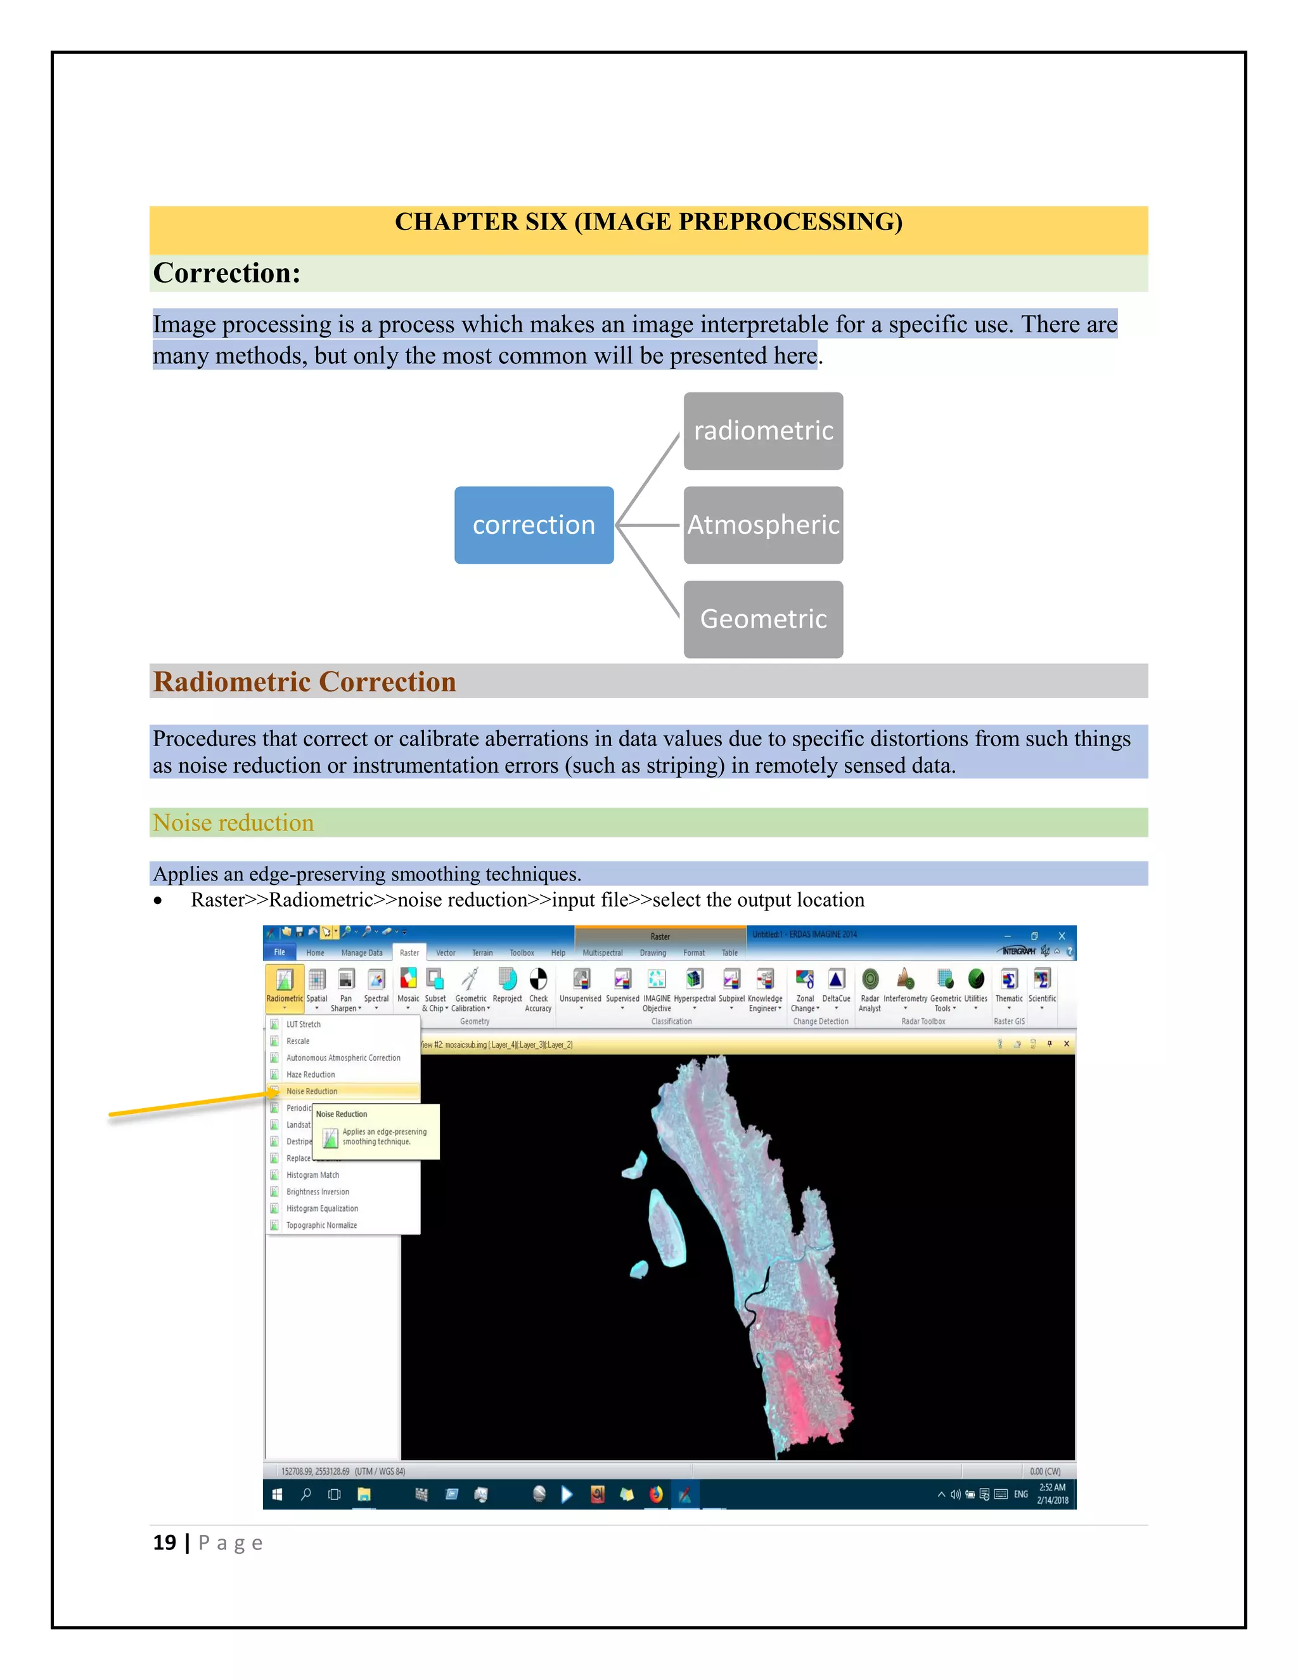Click the File button

point(279,952)
